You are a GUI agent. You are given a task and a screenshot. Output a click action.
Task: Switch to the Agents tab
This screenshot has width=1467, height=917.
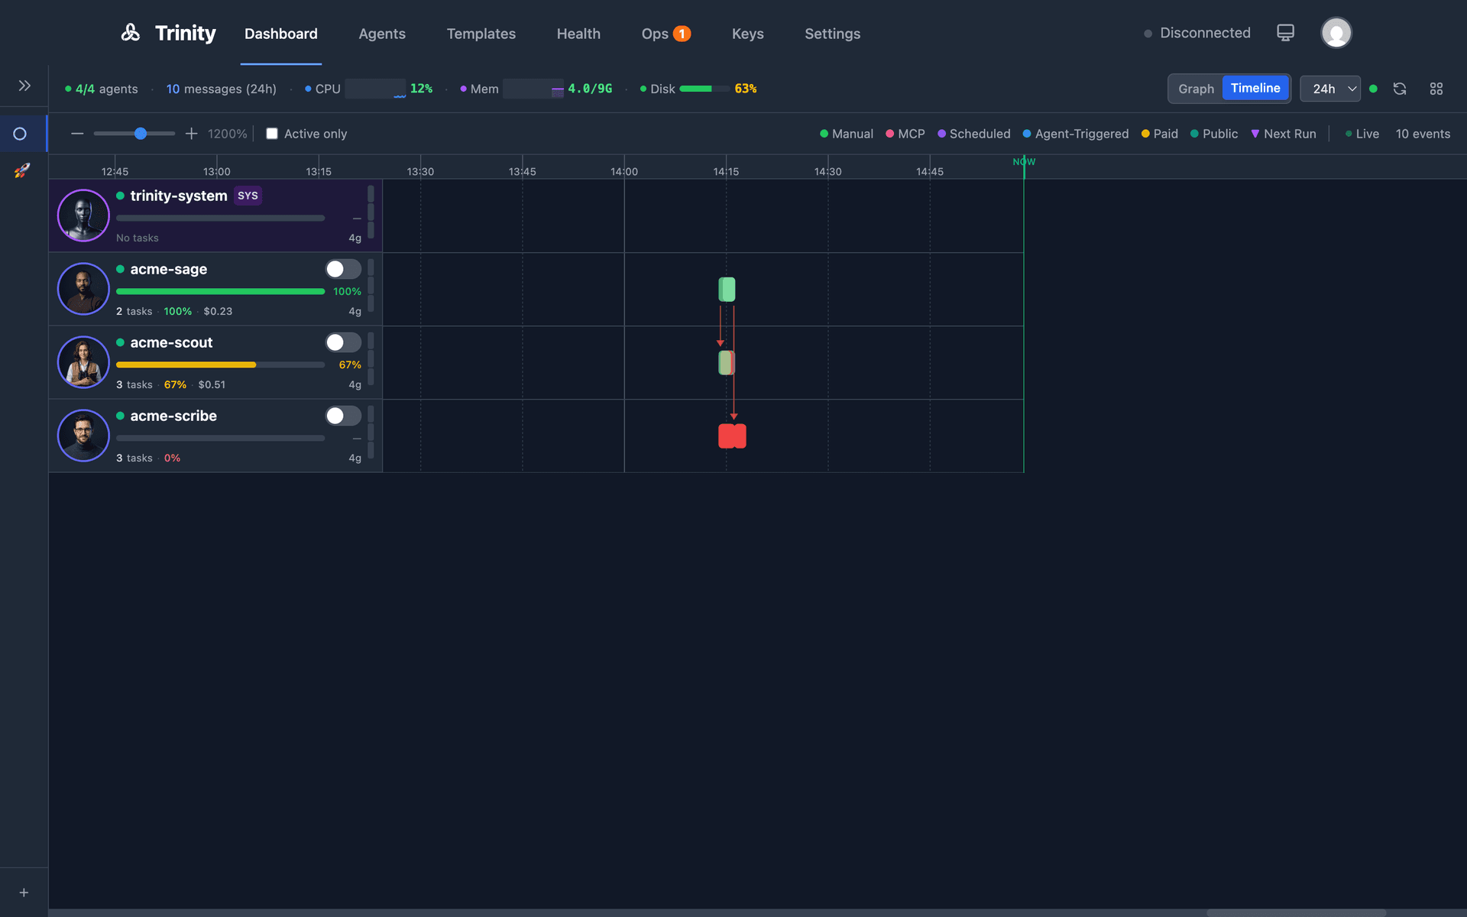382,34
